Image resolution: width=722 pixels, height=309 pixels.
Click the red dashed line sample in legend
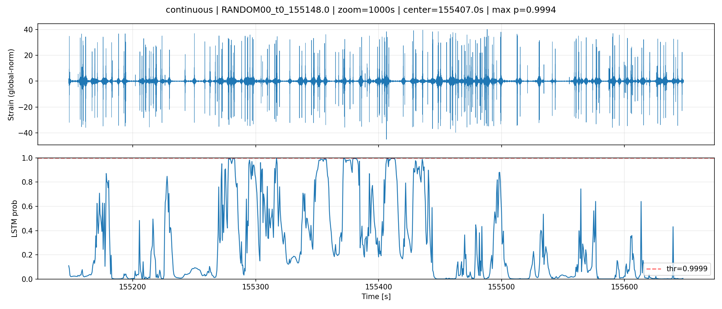(654, 269)
